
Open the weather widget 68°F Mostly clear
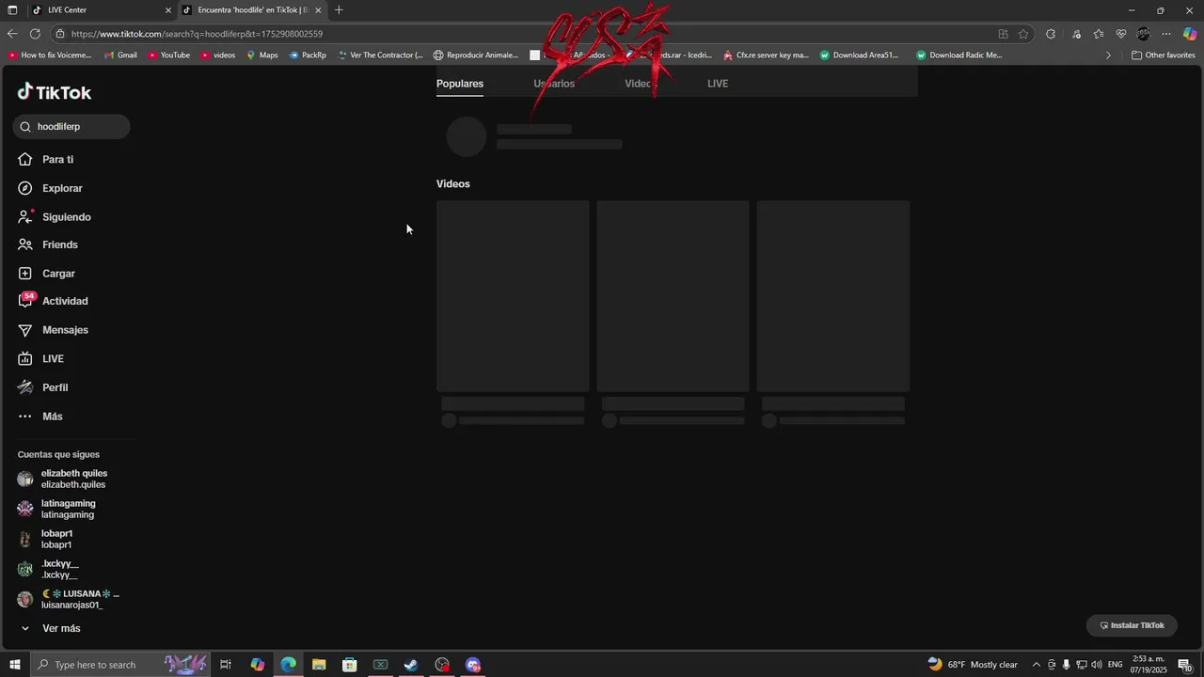tap(973, 665)
